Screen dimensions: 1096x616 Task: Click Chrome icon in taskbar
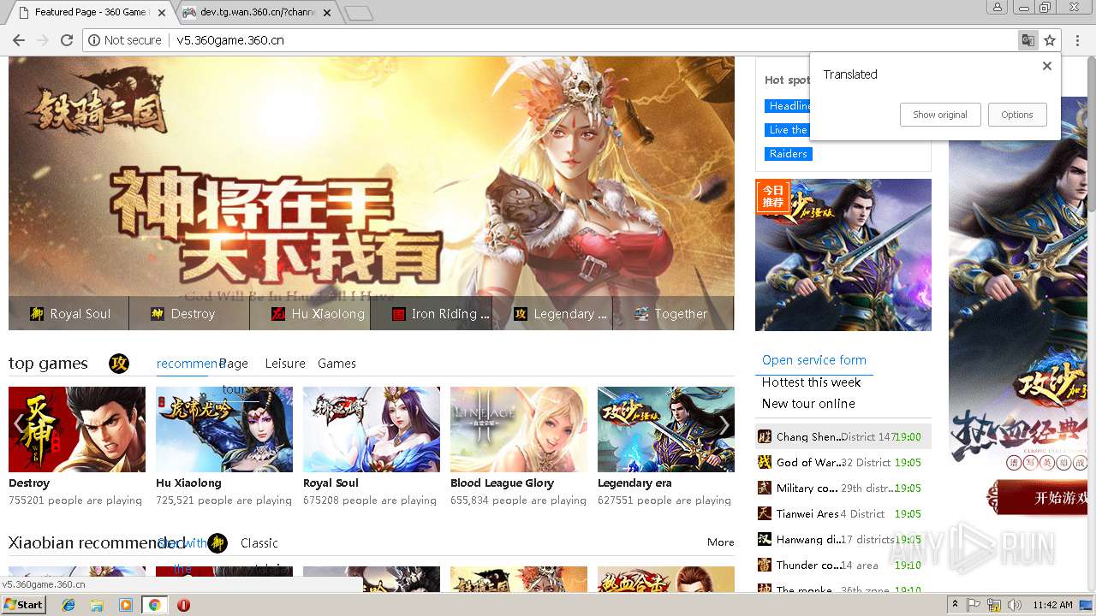pyautogui.click(x=154, y=605)
